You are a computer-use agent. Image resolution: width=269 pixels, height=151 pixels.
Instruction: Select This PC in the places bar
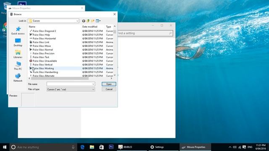[x=18, y=66]
